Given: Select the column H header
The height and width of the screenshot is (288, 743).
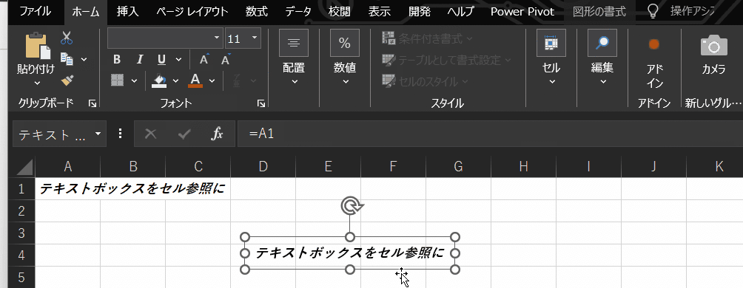Looking at the screenshot, I should click(523, 166).
